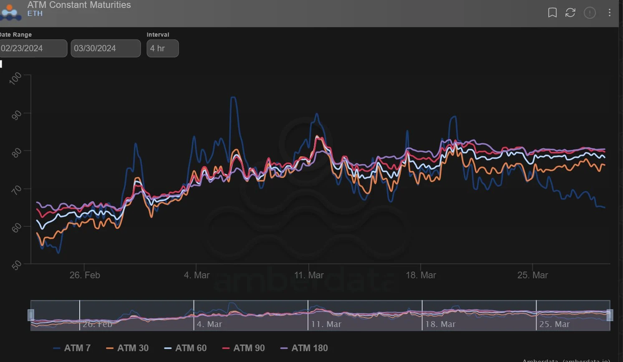Screen dimensions: 623x362
Task: Click the ETH subtitle under the title
Action: tap(35, 13)
